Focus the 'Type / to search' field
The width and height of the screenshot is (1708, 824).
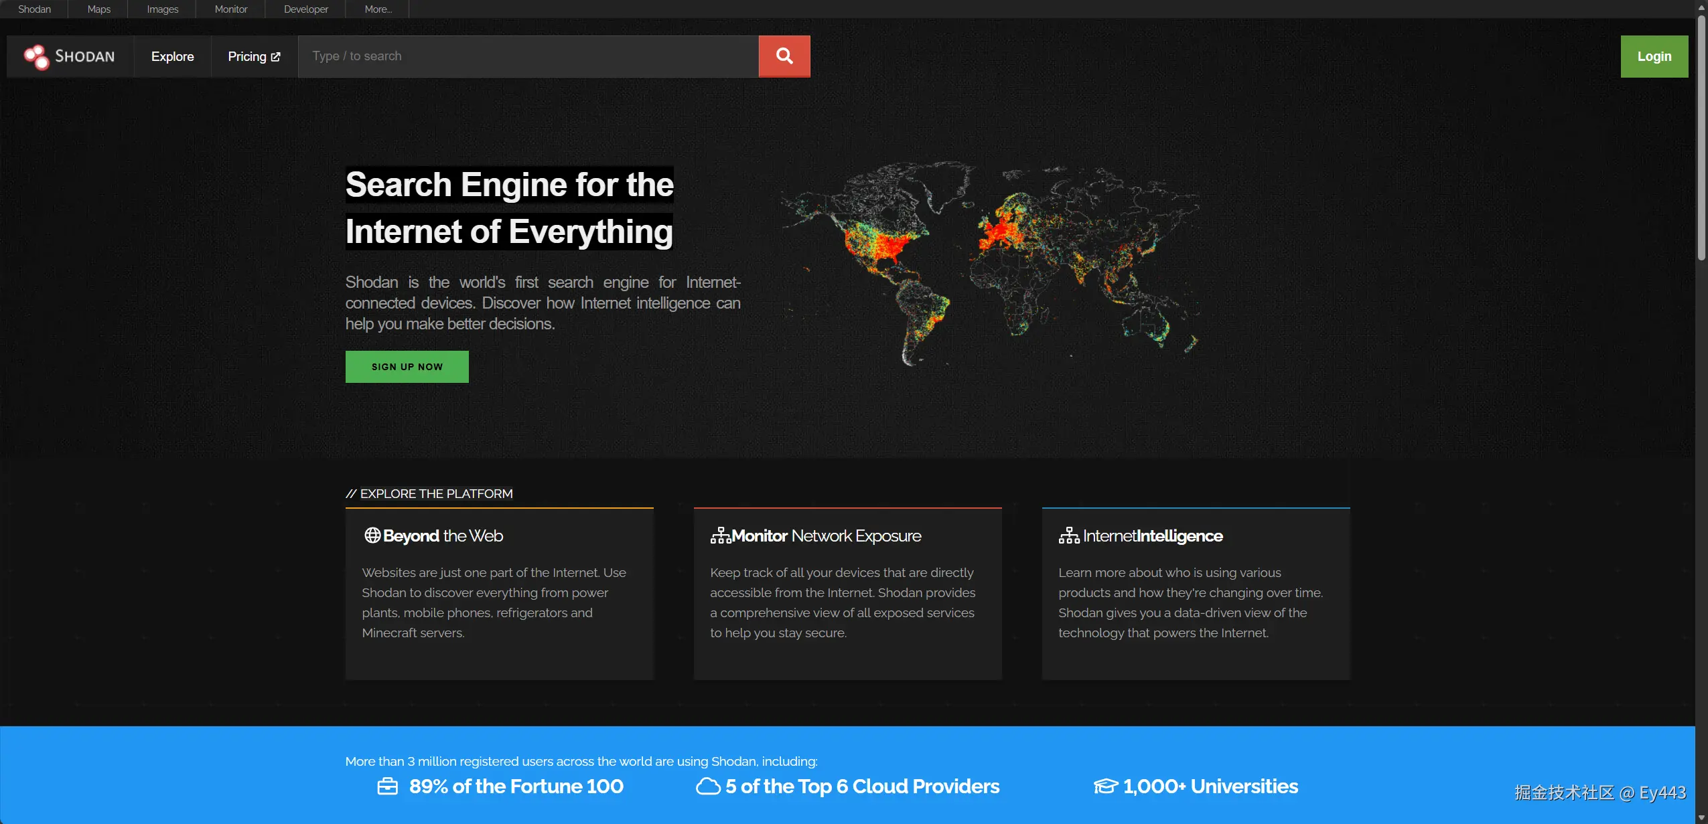[x=528, y=57]
